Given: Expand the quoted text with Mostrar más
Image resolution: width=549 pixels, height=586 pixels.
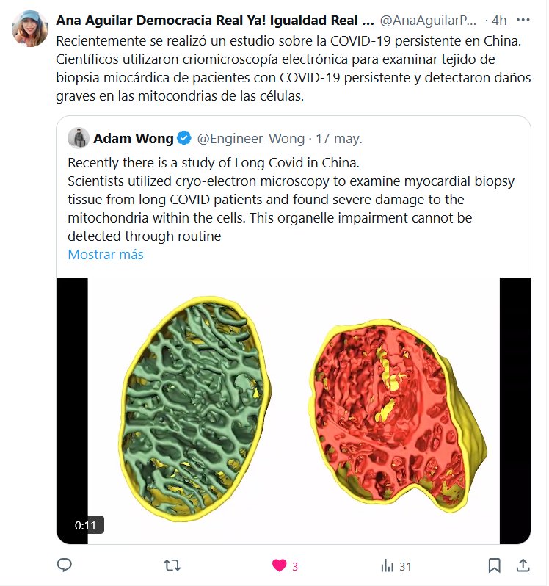Looking at the screenshot, I should click(x=106, y=255).
